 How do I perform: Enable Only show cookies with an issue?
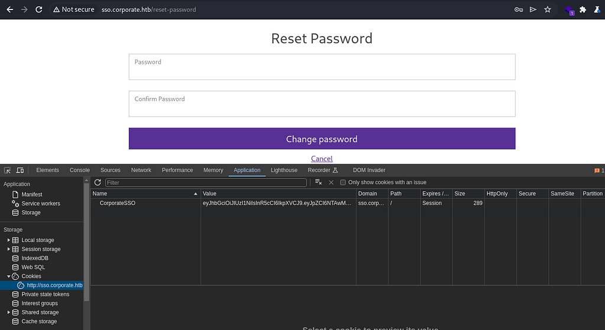(343, 182)
